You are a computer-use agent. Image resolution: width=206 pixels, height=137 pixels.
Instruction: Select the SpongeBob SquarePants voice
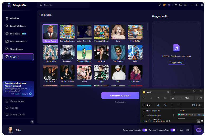67,33
